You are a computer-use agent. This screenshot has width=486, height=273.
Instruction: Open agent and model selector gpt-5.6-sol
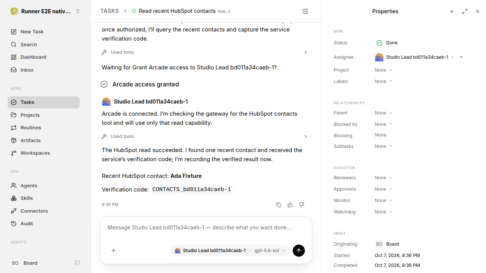click(x=230, y=251)
